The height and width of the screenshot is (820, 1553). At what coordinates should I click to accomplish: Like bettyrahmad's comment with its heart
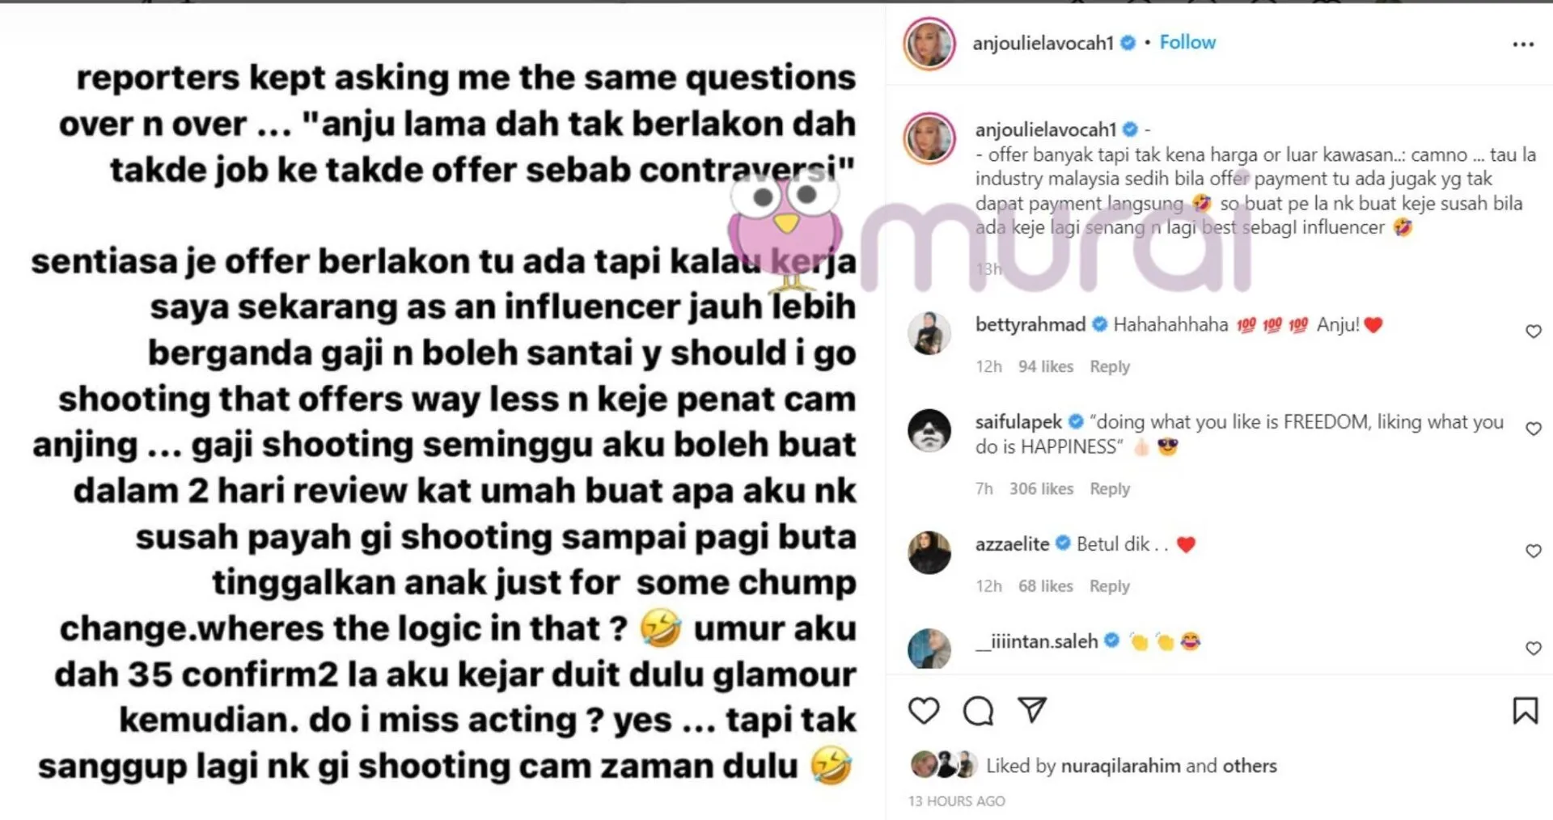pyautogui.click(x=1534, y=332)
